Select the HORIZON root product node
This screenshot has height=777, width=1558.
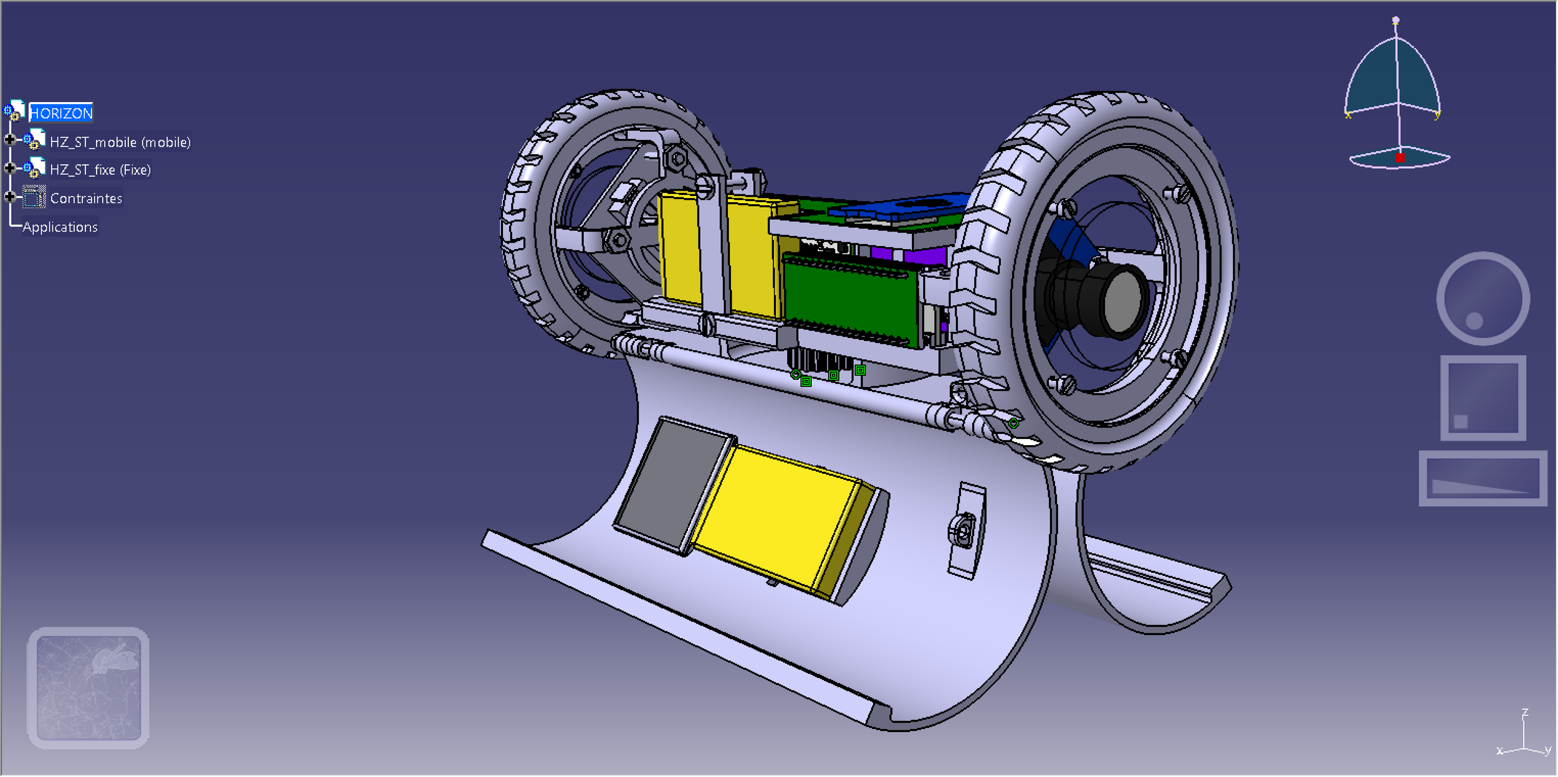click(61, 113)
